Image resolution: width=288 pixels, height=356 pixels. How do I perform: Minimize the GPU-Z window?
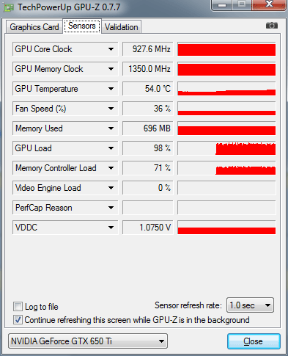(x=222, y=4)
